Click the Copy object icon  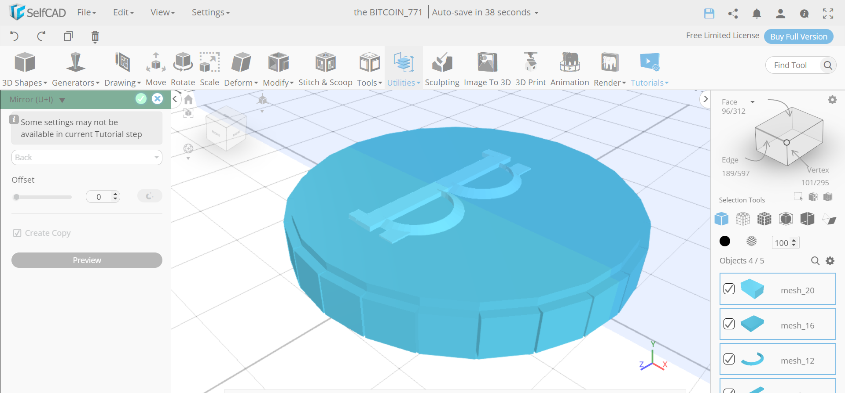(68, 36)
